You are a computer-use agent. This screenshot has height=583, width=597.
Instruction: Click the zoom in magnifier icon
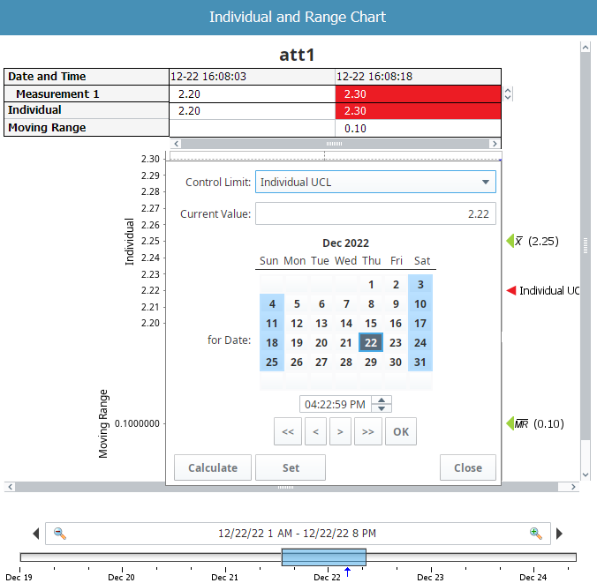click(x=535, y=534)
